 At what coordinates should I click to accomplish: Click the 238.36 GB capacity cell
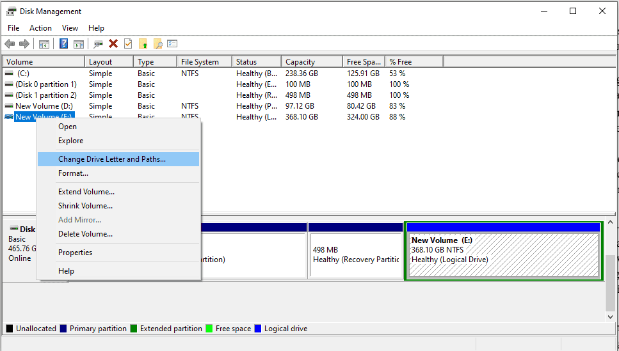(x=301, y=74)
